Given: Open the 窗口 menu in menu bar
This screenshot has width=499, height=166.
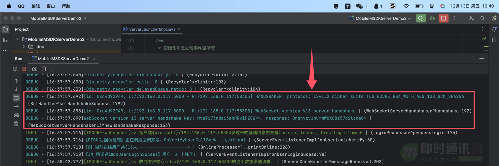Looking at the screenshot, I should coord(51,6).
